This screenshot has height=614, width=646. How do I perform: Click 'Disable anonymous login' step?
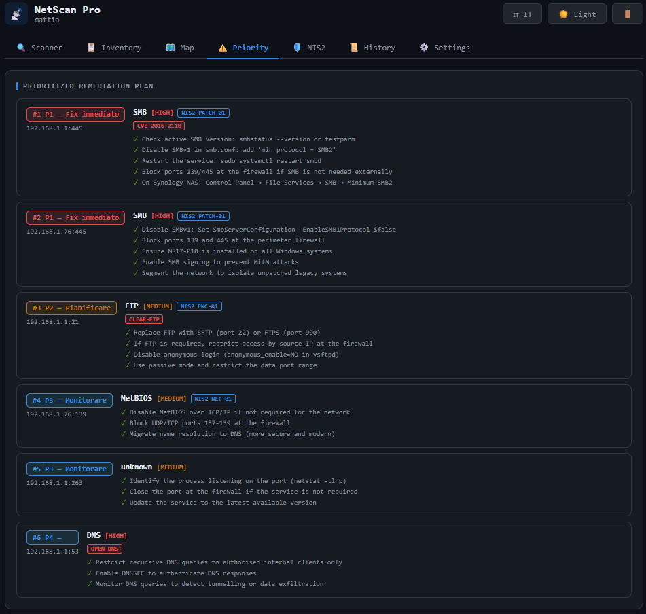[x=236, y=355]
